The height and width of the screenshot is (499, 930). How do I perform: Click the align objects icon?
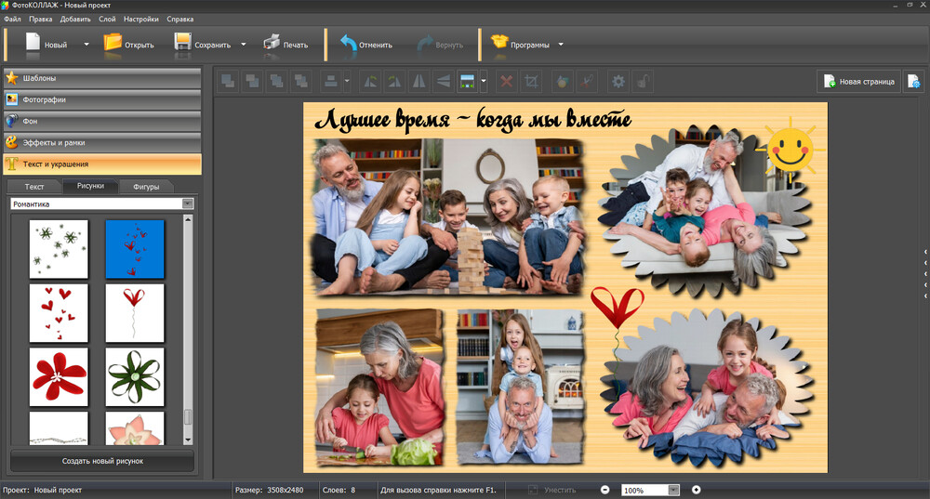(331, 81)
